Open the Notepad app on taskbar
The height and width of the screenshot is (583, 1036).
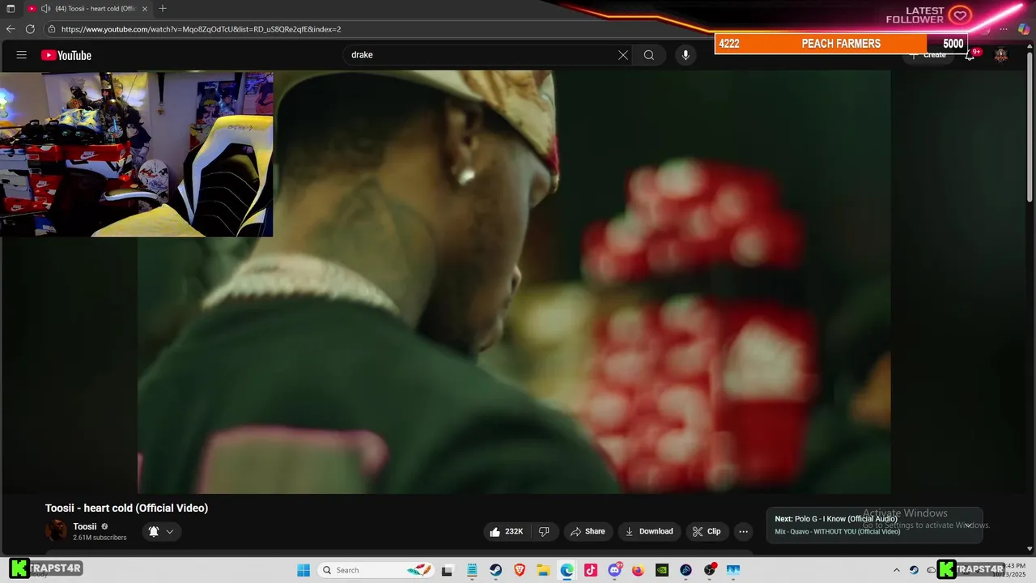click(x=472, y=570)
